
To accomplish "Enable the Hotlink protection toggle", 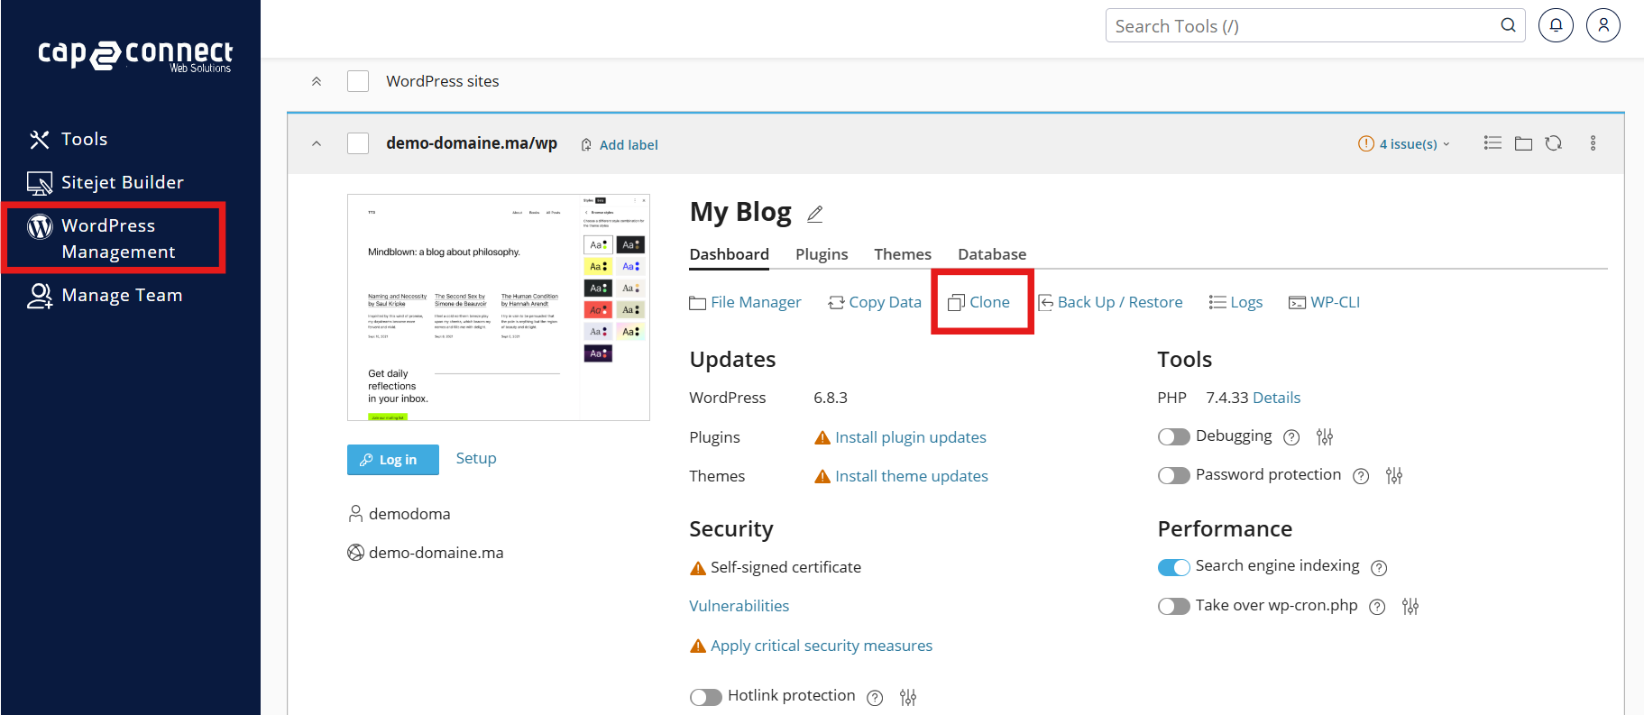I will (705, 697).
